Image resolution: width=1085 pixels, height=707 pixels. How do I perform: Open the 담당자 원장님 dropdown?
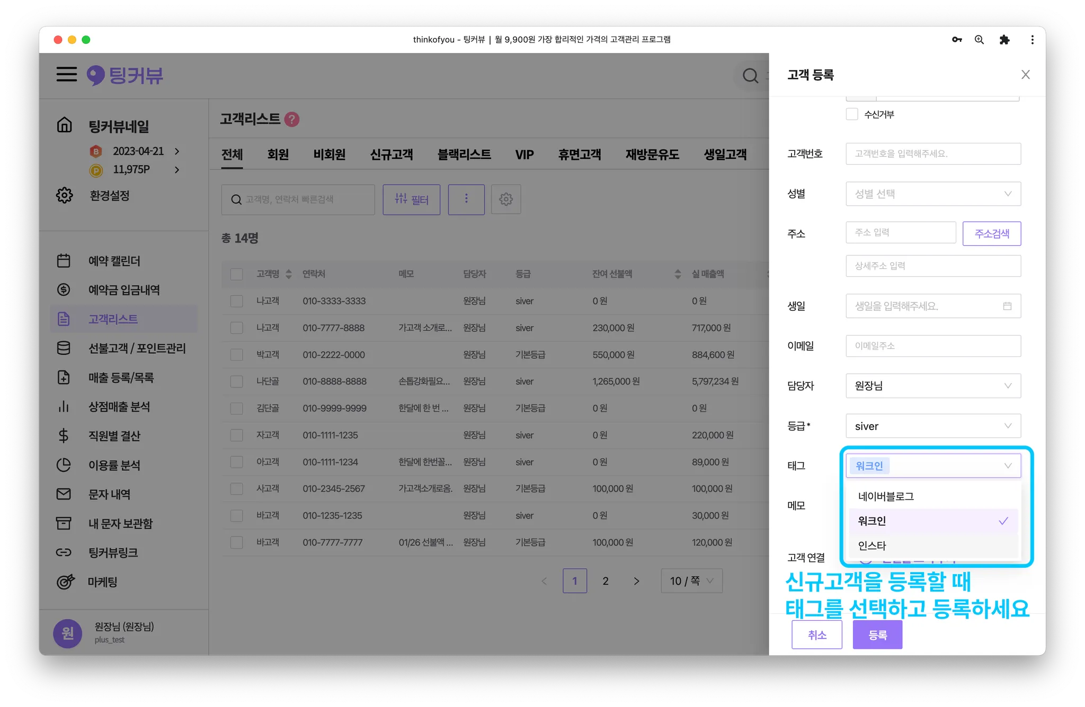pos(933,386)
